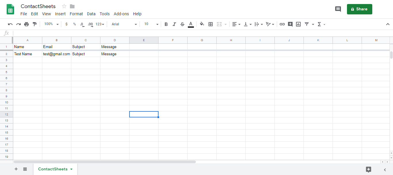Open the Arial font dropdown
The width and height of the screenshot is (393, 175).
(124, 24)
